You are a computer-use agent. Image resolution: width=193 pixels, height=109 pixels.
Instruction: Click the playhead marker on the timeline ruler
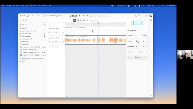pos(98,23)
